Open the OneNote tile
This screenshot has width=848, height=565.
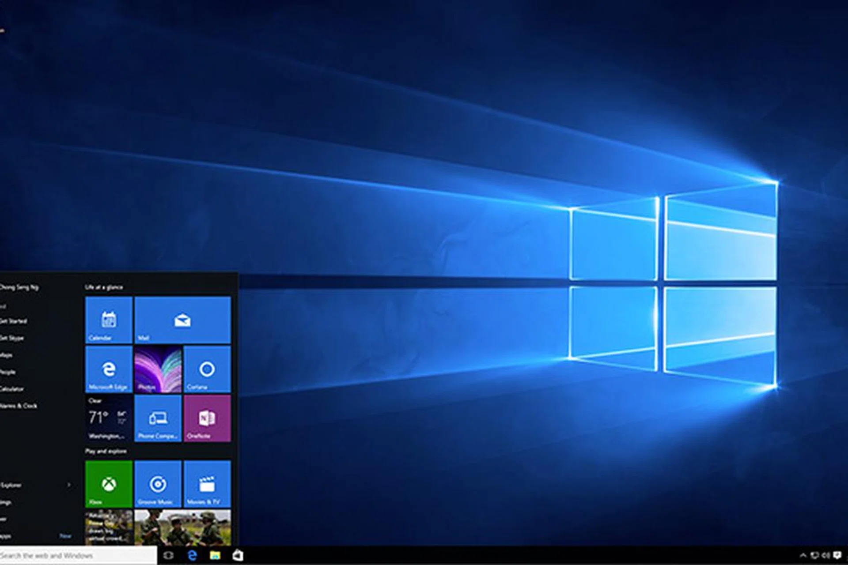coord(207,418)
